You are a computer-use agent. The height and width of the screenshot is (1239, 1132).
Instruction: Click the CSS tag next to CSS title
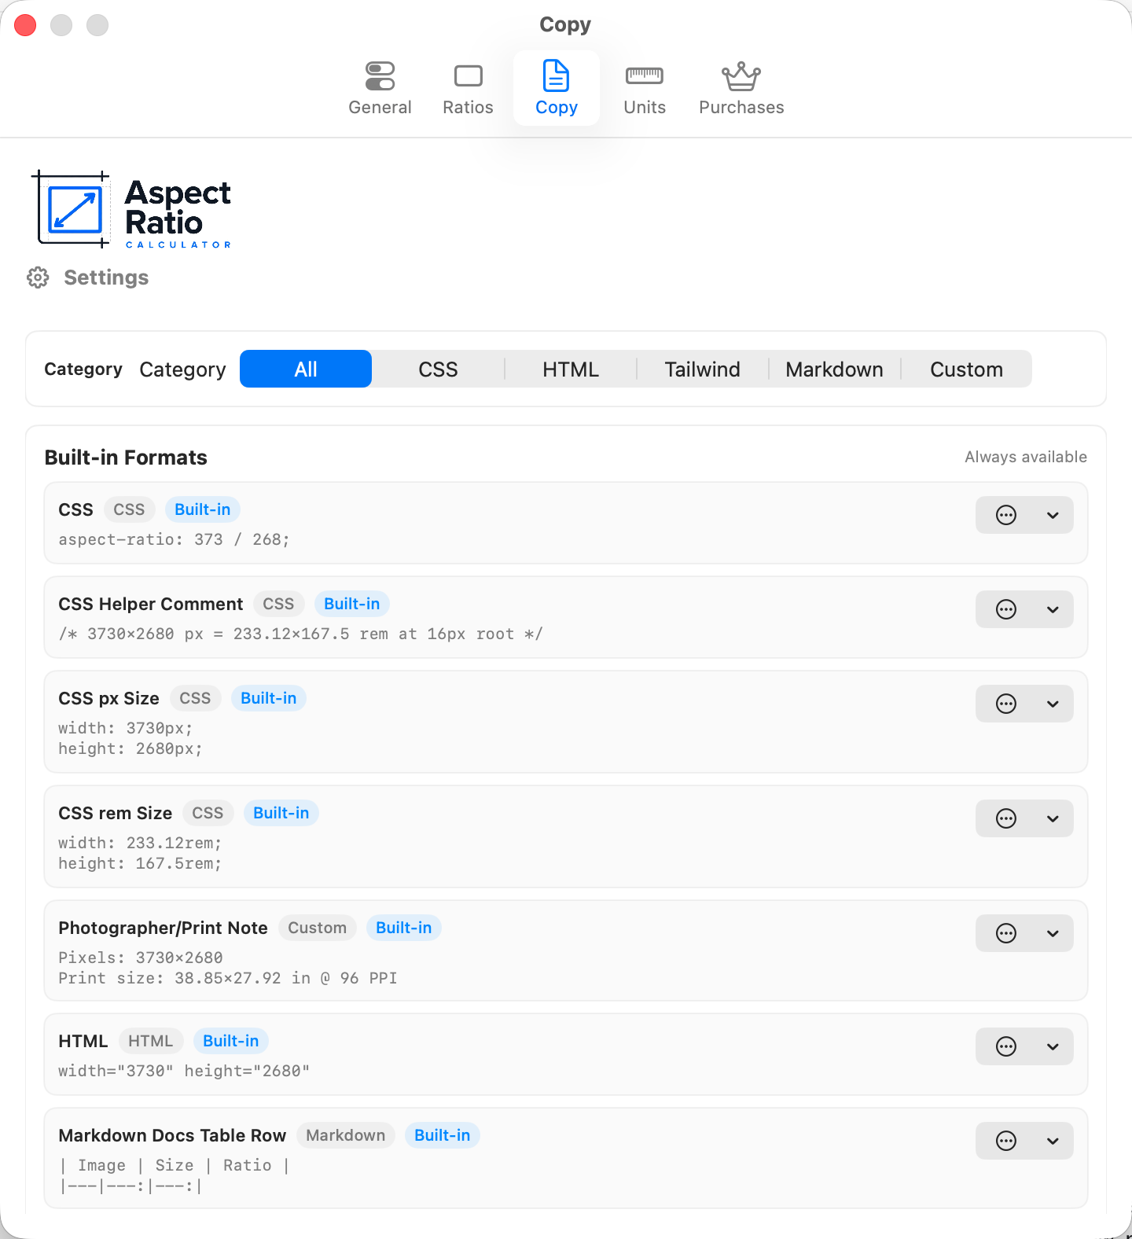click(x=129, y=509)
